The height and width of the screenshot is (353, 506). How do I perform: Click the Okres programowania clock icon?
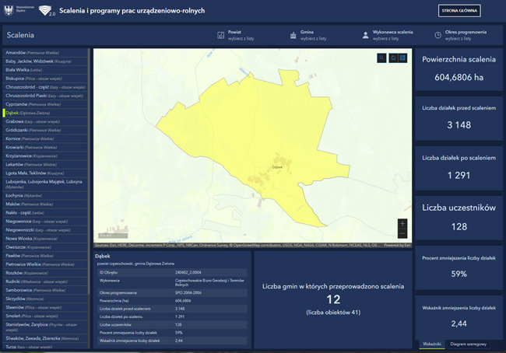pos(437,35)
